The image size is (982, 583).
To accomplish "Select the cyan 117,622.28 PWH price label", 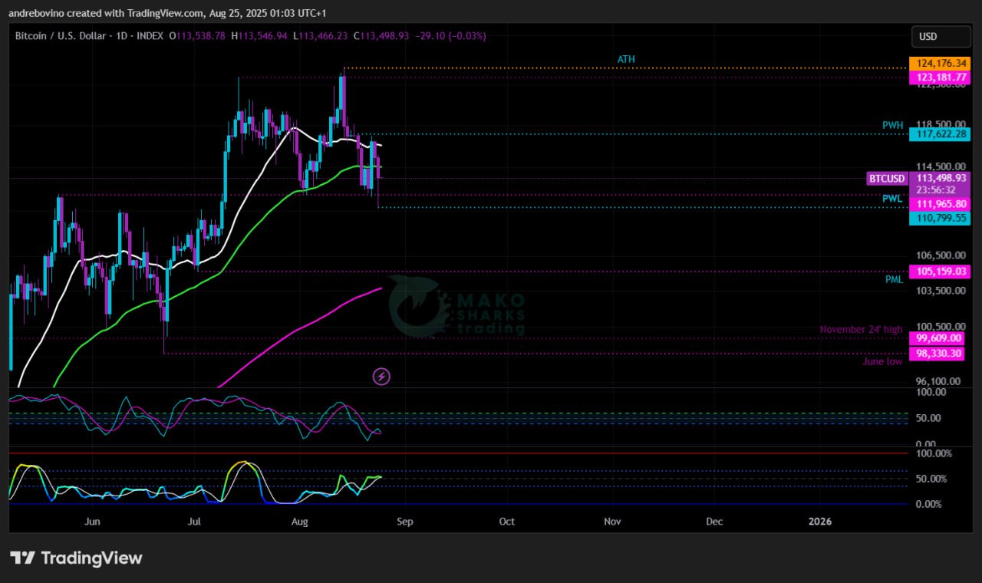I will 939,134.
